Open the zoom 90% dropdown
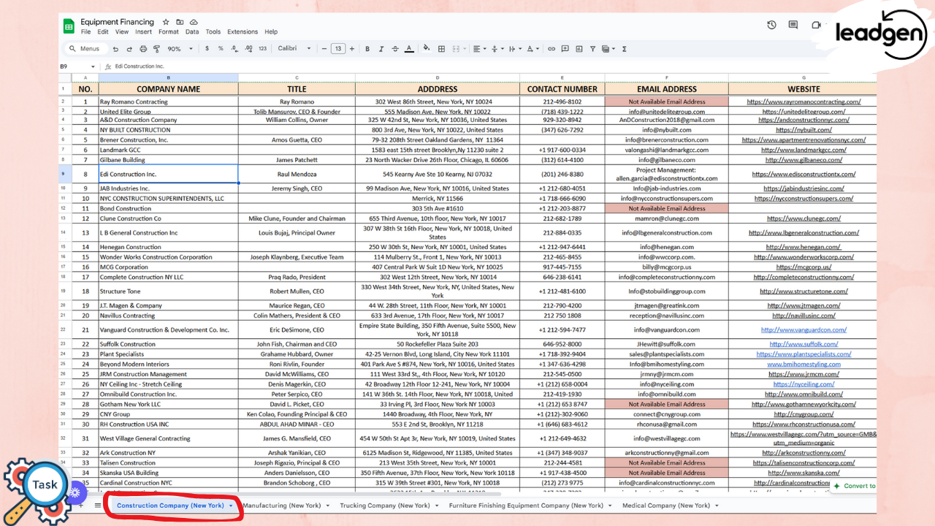The width and height of the screenshot is (935, 526). point(180,49)
